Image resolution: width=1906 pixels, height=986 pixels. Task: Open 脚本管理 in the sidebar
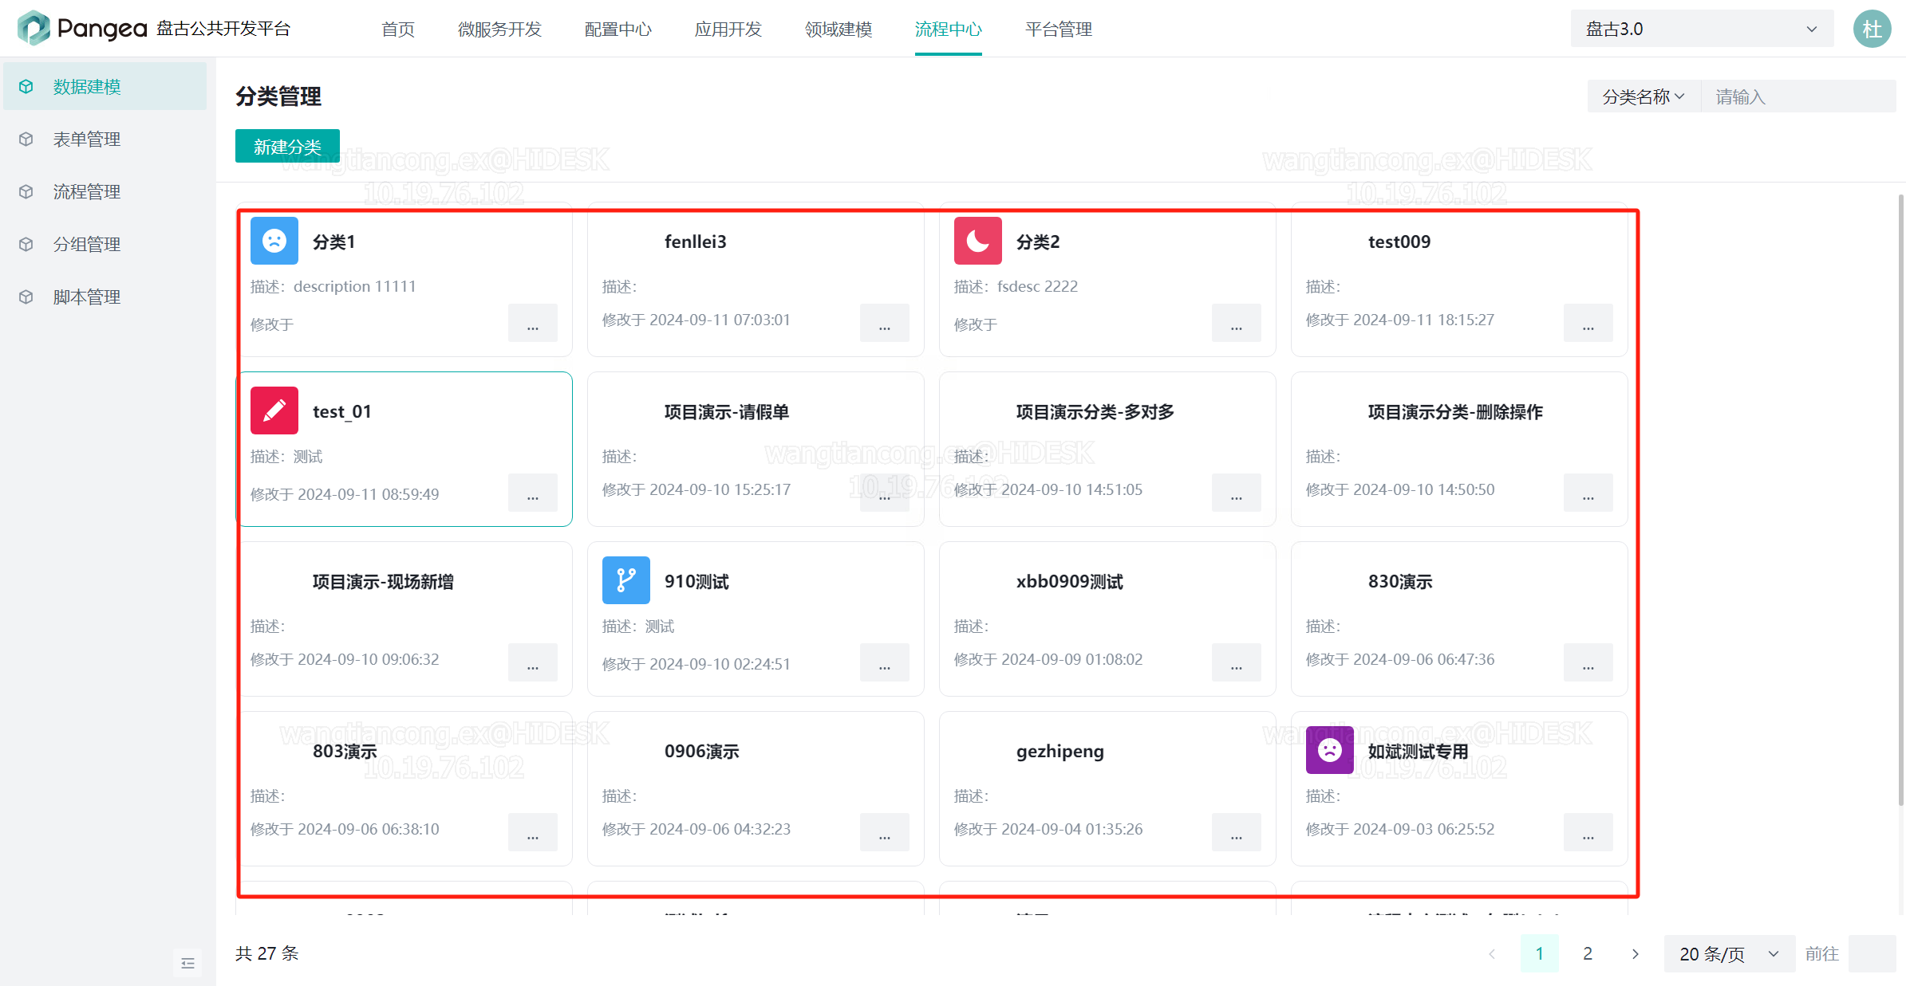point(105,297)
